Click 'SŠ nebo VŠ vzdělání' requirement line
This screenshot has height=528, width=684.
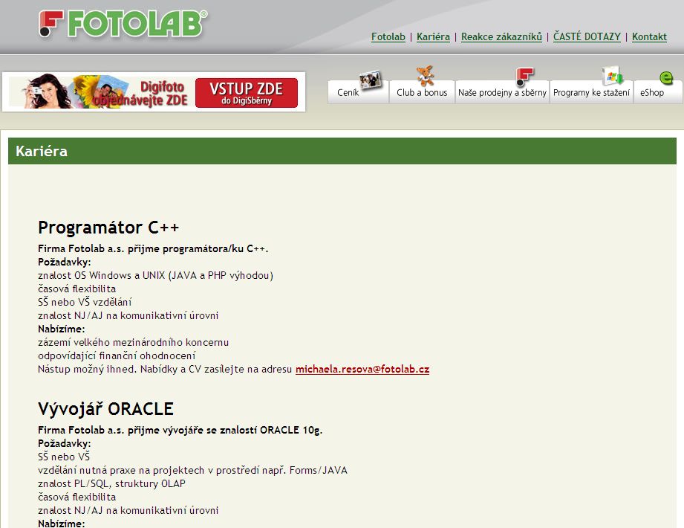pyautogui.click(x=85, y=302)
